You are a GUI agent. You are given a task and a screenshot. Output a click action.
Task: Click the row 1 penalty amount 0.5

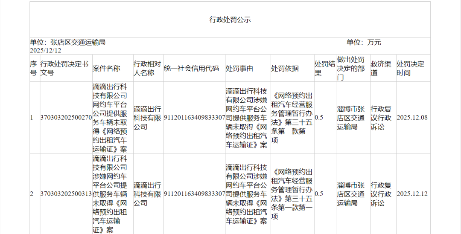(x=319, y=118)
